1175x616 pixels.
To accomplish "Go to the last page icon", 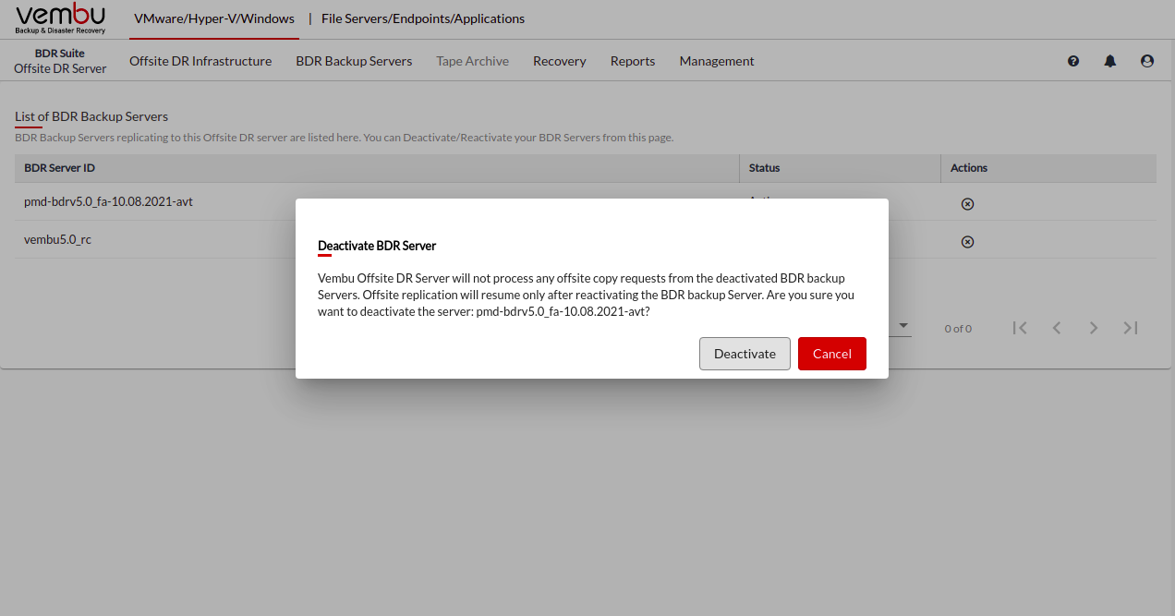I will pyautogui.click(x=1131, y=328).
